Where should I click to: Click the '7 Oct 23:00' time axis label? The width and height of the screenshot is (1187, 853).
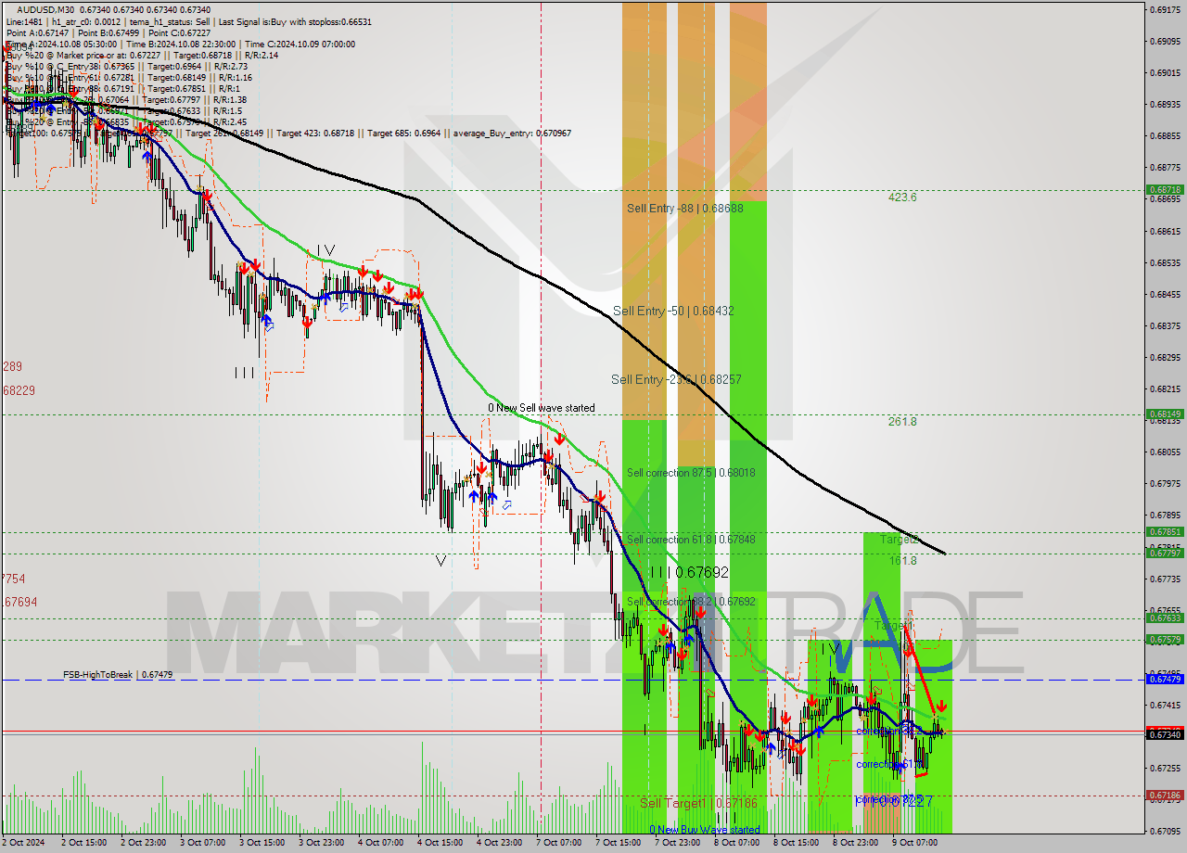click(678, 843)
